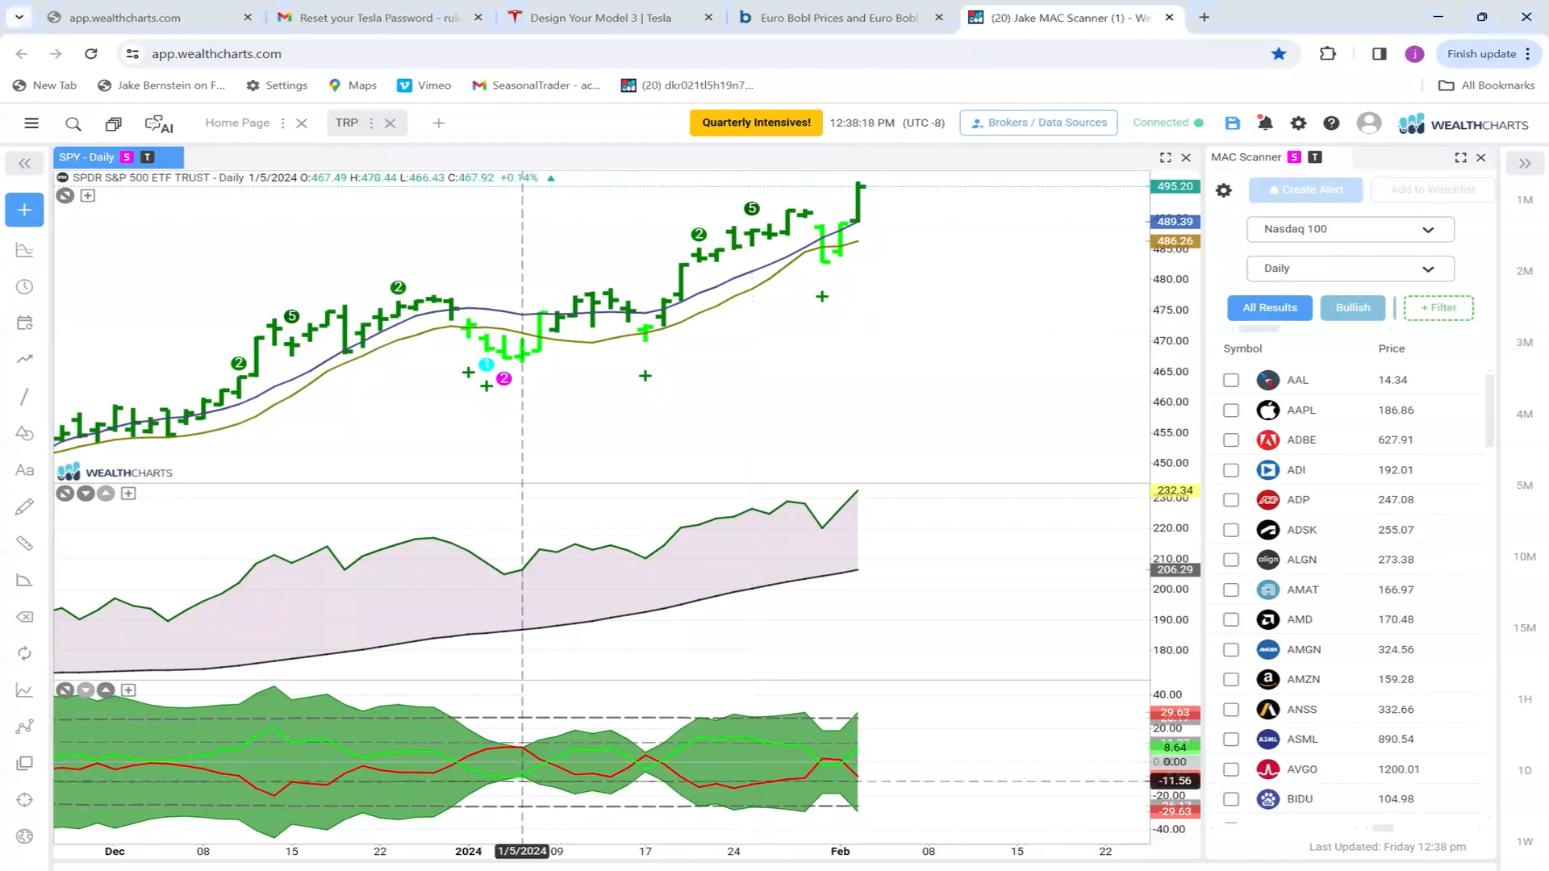Open Brokers / Data Sources
The width and height of the screenshot is (1549, 871).
click(x=1038, y=123)
